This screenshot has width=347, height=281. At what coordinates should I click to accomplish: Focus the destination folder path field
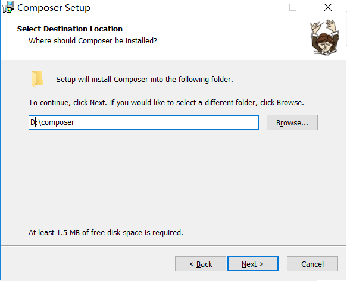coord(143,122)
